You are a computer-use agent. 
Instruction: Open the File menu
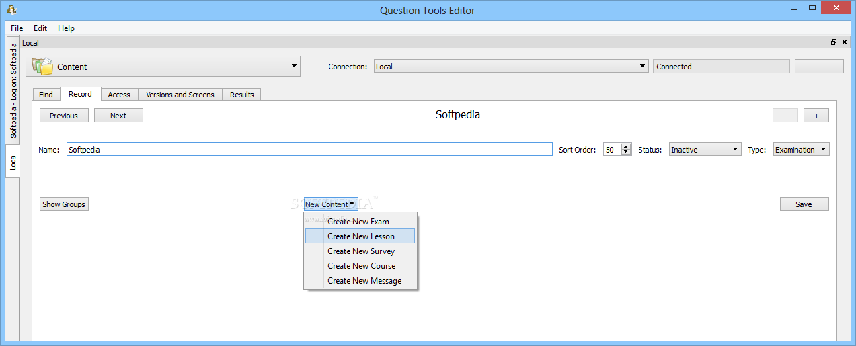(x=17, y=28)
